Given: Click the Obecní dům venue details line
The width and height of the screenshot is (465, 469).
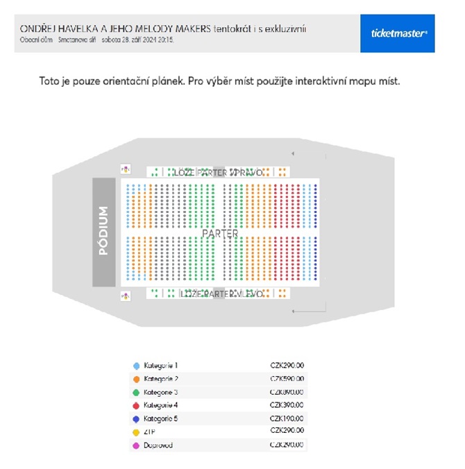Looking at the screenshot, I should point(96,40).
